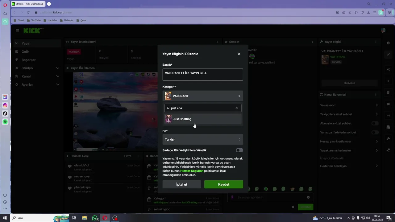Open the YouTube bookmark
395x222 pixels.
34,20
